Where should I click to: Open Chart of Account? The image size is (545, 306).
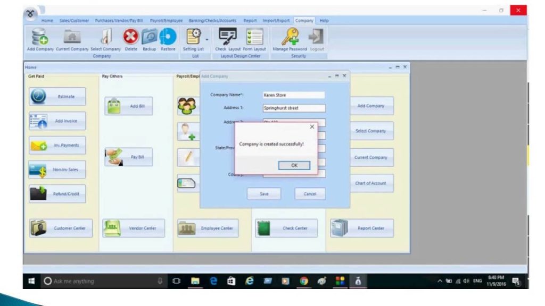tap(371, 183)
